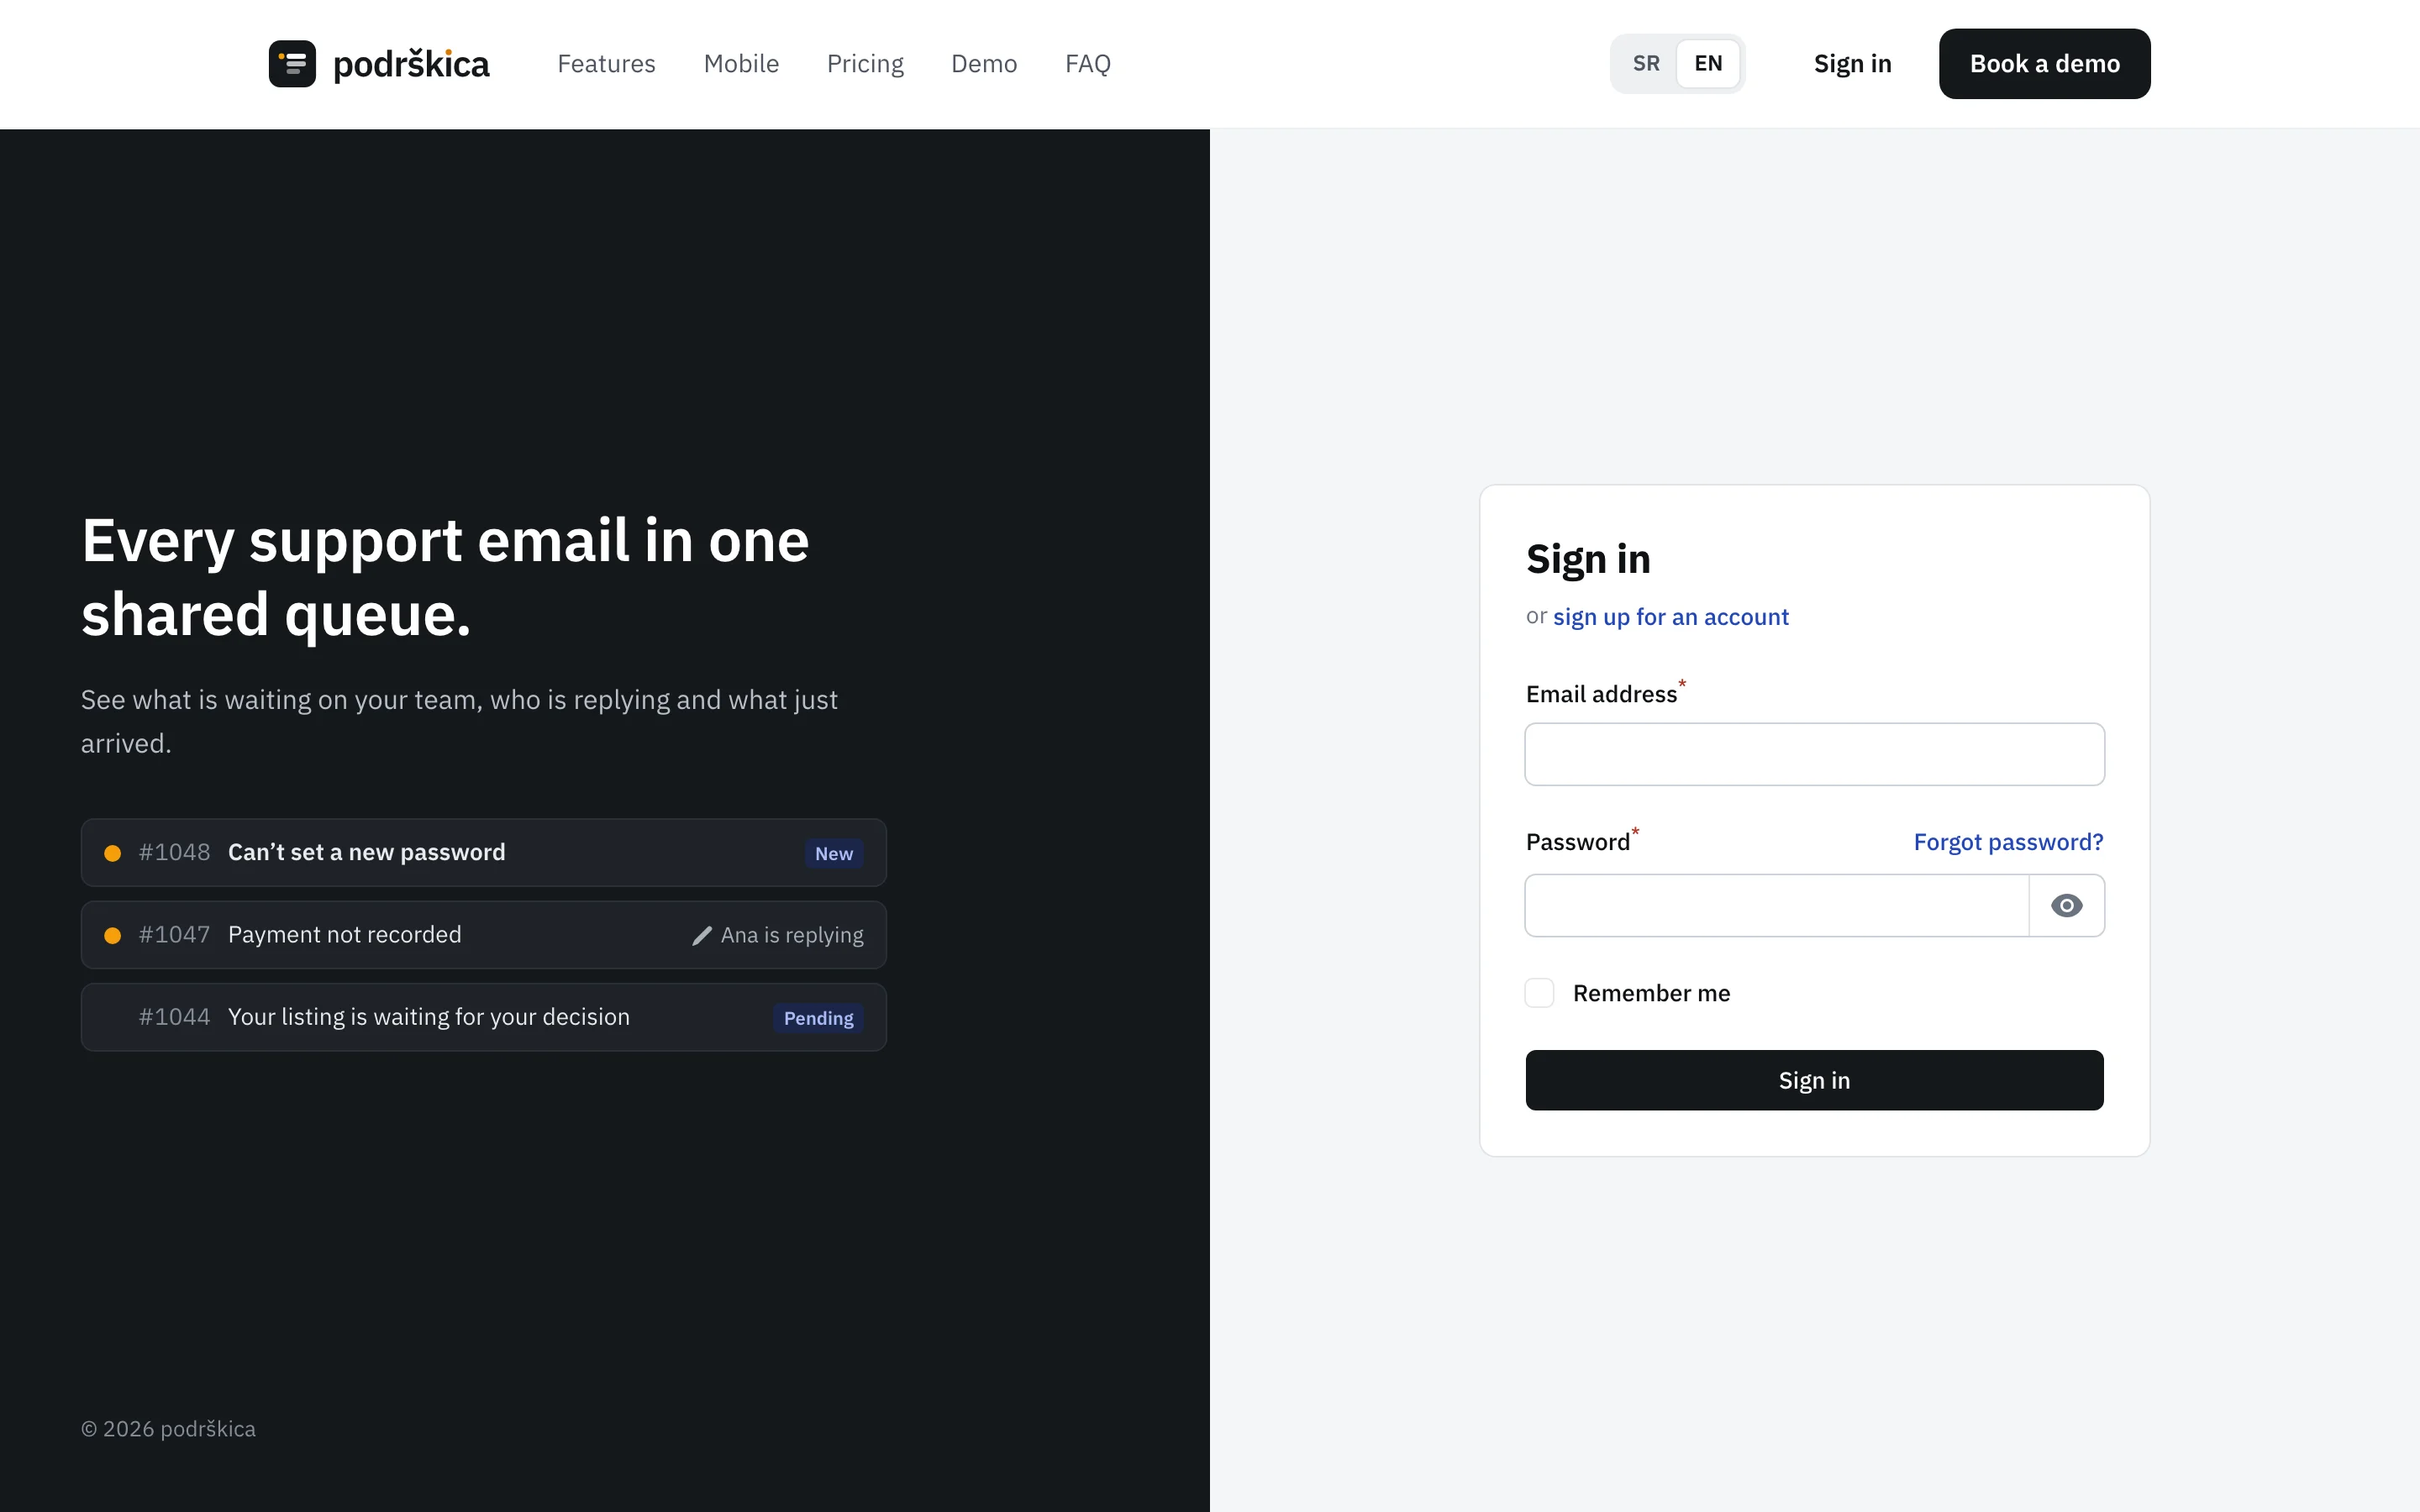Open the FAQ nav item
The image size is (2420, 1512).
click(x=1088, y=64)
